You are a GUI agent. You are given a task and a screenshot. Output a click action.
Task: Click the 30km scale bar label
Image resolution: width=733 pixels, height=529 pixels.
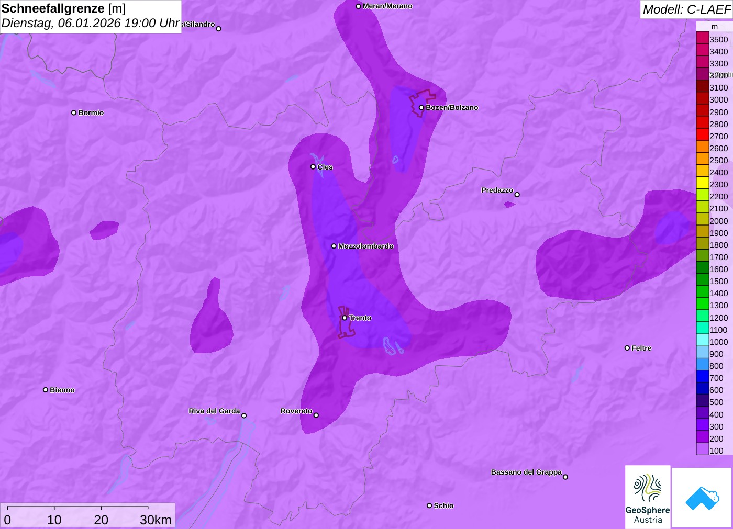click(x=156, y=520)
